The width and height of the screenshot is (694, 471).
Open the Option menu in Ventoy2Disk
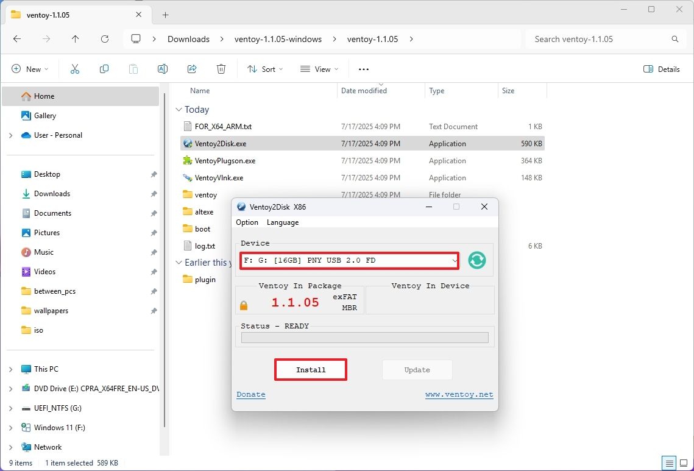point(247,222)
